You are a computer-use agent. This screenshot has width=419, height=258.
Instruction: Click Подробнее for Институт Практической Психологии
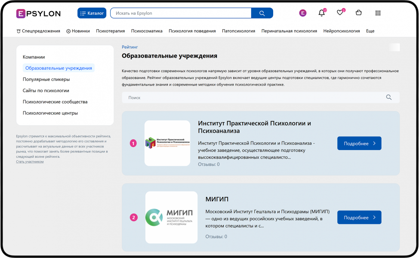(359, 144)
